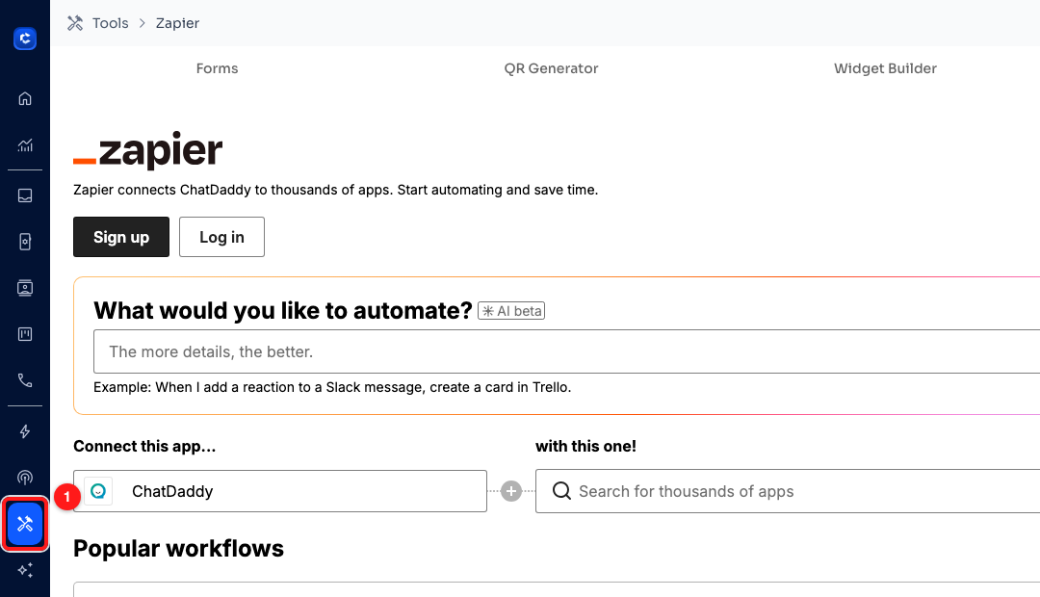This screenshot has height=597, width=1040.
Task: Click the 'with this one!' label
Action: pos(585,447)
